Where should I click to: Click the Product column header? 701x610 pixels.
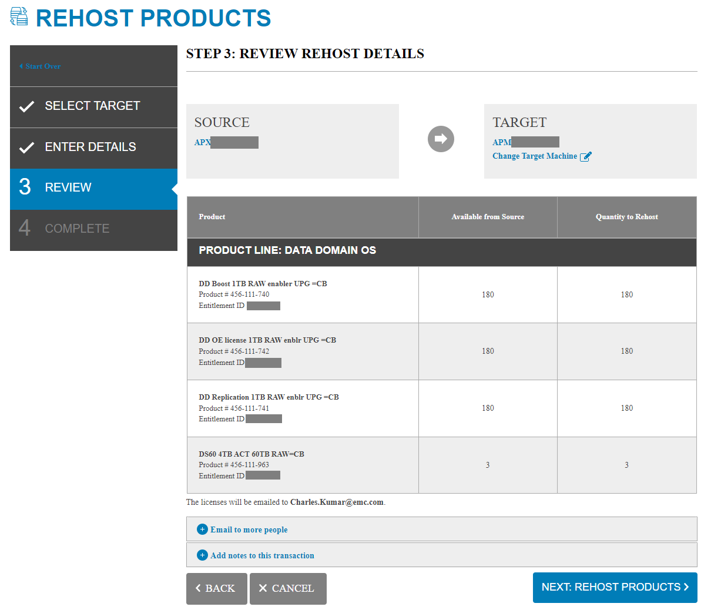[303, 217]
